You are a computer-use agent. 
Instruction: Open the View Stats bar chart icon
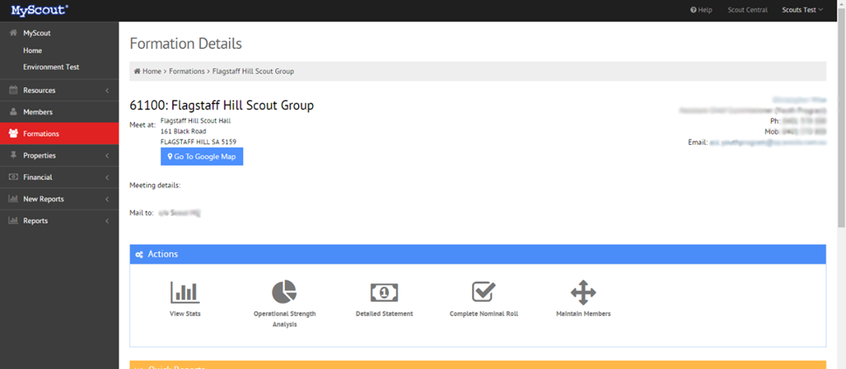[x=185, y=292]
